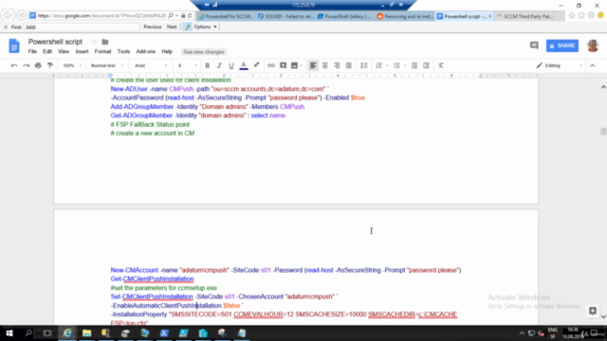Open the Edit menu
The image size is (607, 341).
[47, 51]
